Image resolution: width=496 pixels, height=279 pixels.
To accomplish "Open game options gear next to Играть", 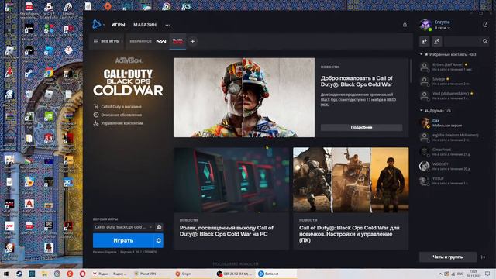I will click(158, 241).
